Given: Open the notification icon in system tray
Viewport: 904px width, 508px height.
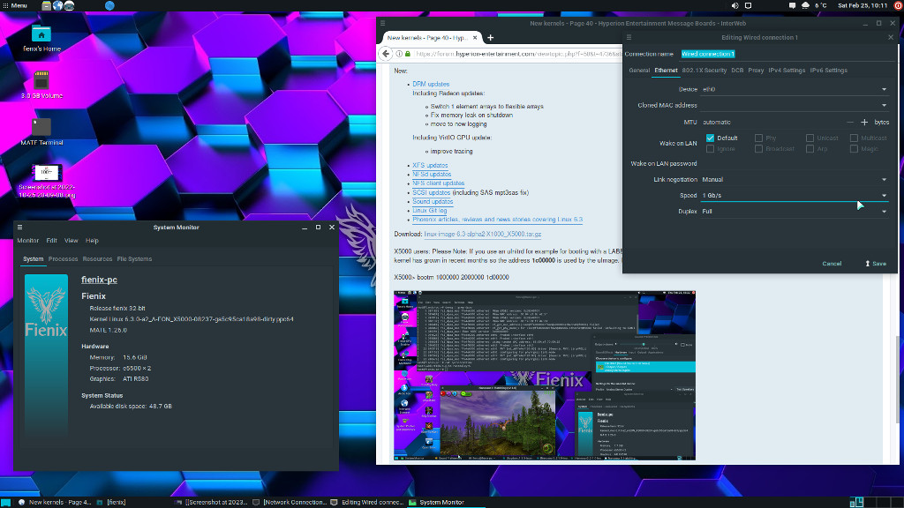Looking at the screenshot, I should 792,6.
